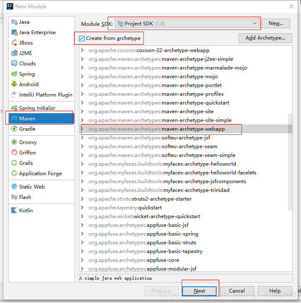Select Static Web module type
The width and height of the screenshot is (301, 303).
tap(42, 186)
